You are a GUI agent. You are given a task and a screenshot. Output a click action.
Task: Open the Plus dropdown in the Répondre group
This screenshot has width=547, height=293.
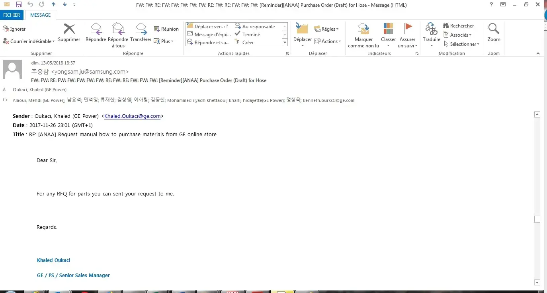click(164, 41)
